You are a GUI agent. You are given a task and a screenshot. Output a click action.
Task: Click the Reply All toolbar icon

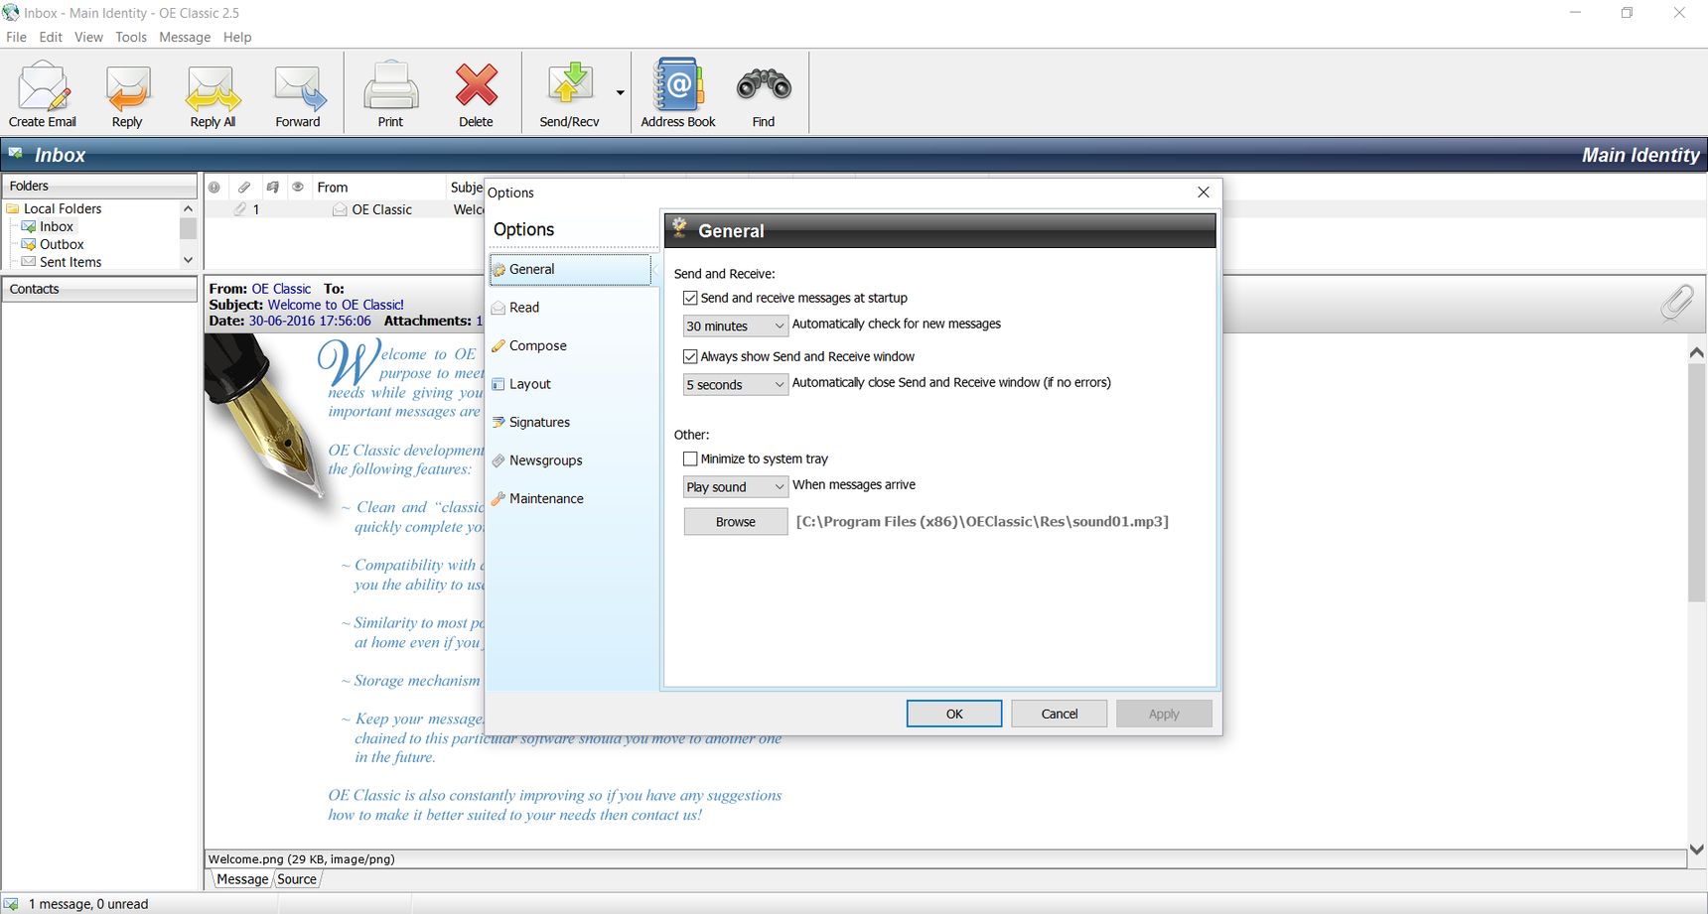coord(213,86)
